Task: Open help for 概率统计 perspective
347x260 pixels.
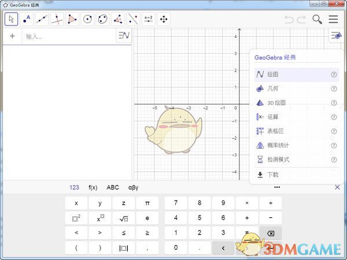Action: pyautogui.click(x=334, y=145)
